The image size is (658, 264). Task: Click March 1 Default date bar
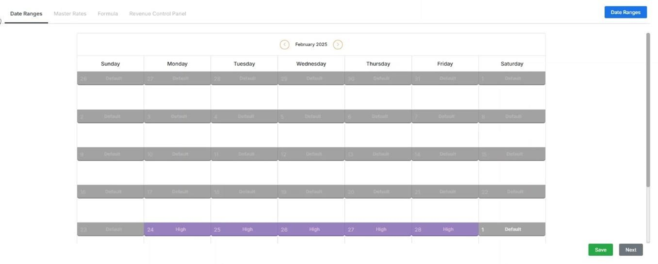pyautogui.click(x=512, y=229)
